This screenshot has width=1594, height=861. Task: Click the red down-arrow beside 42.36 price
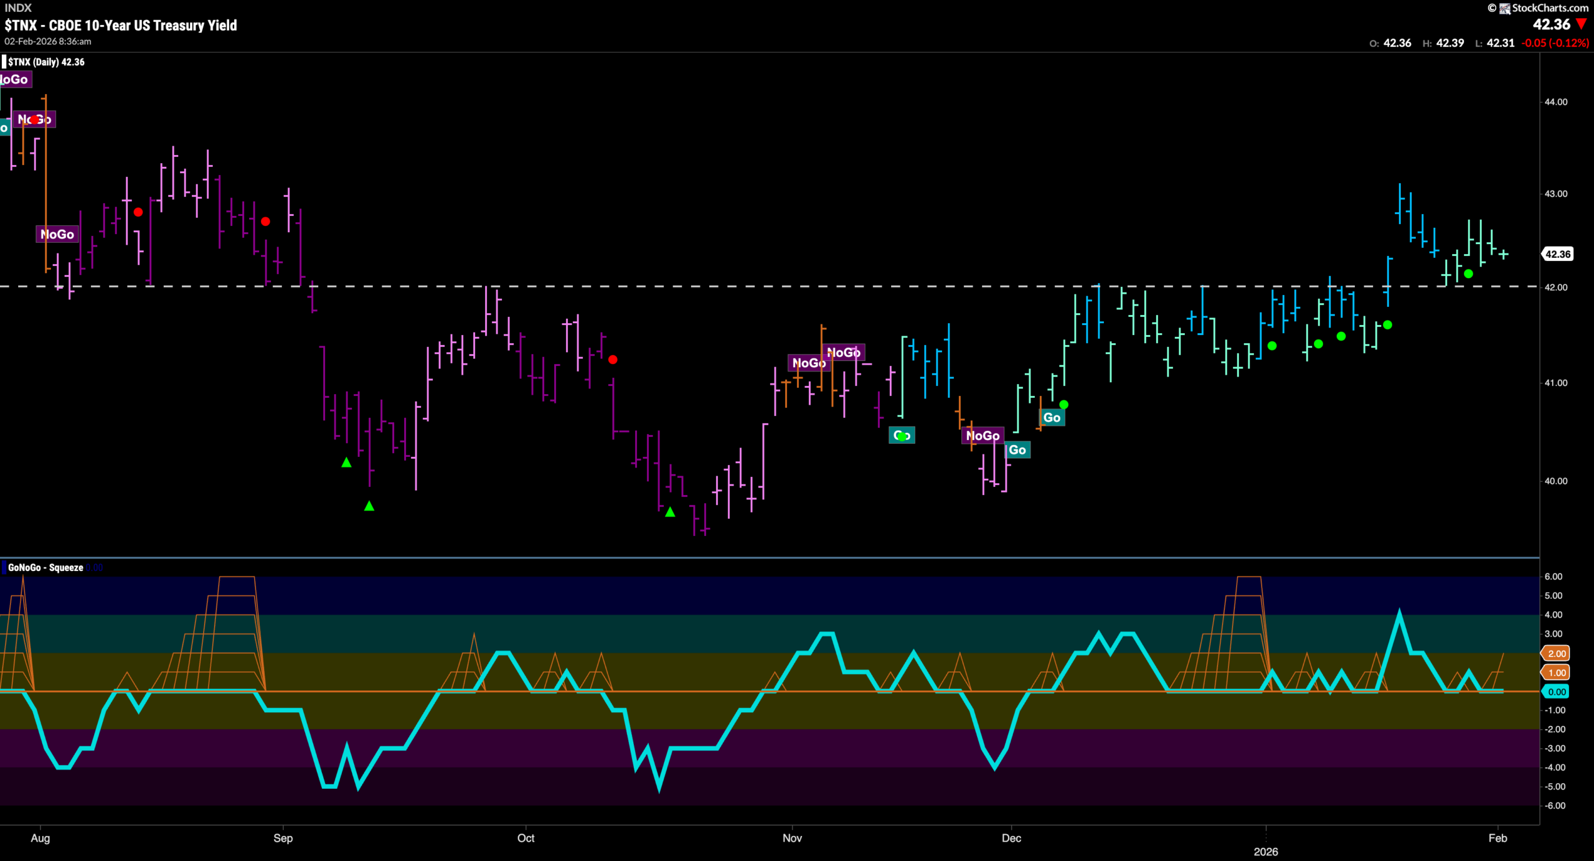point(1582,24)
